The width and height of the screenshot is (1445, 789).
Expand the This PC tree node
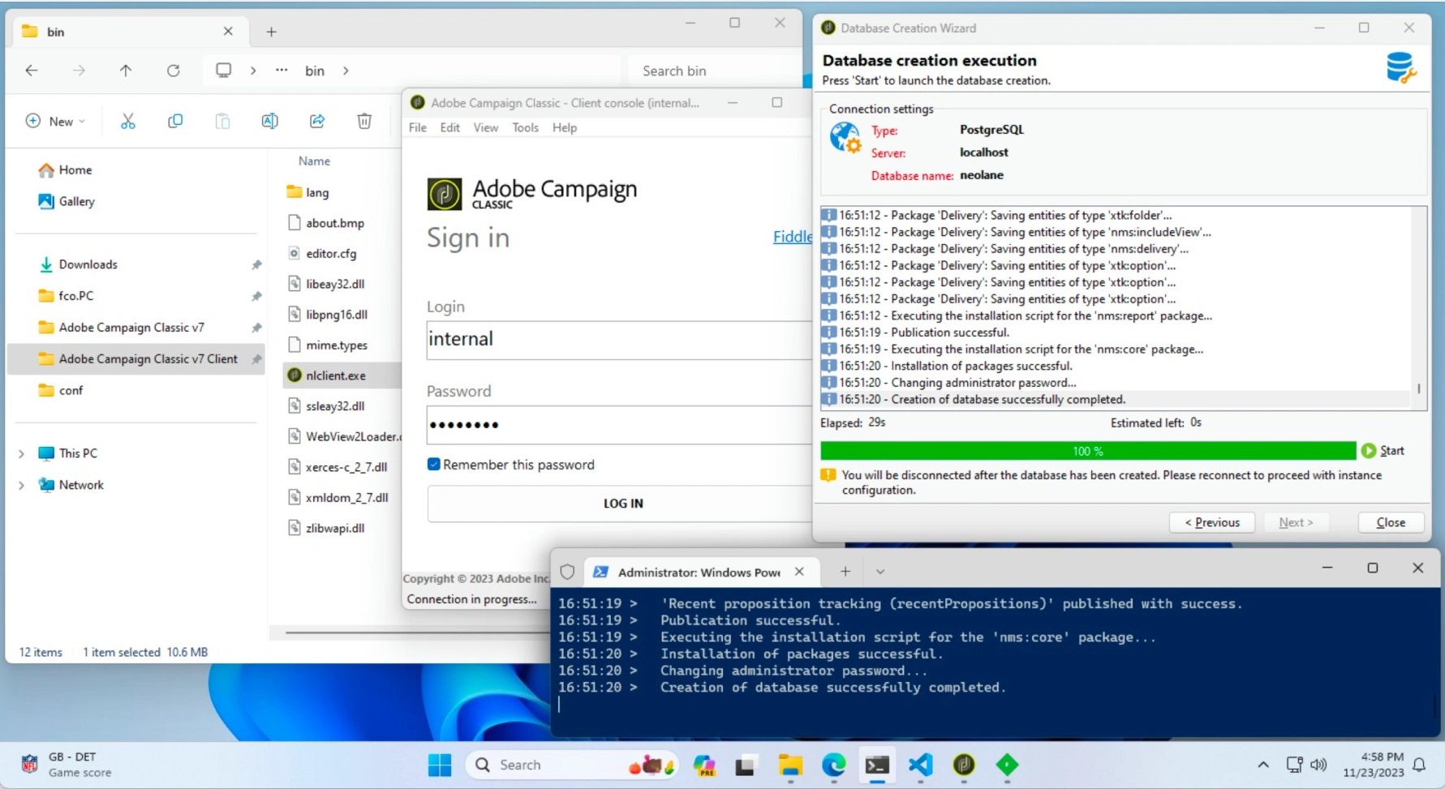(x=21, y=453)
